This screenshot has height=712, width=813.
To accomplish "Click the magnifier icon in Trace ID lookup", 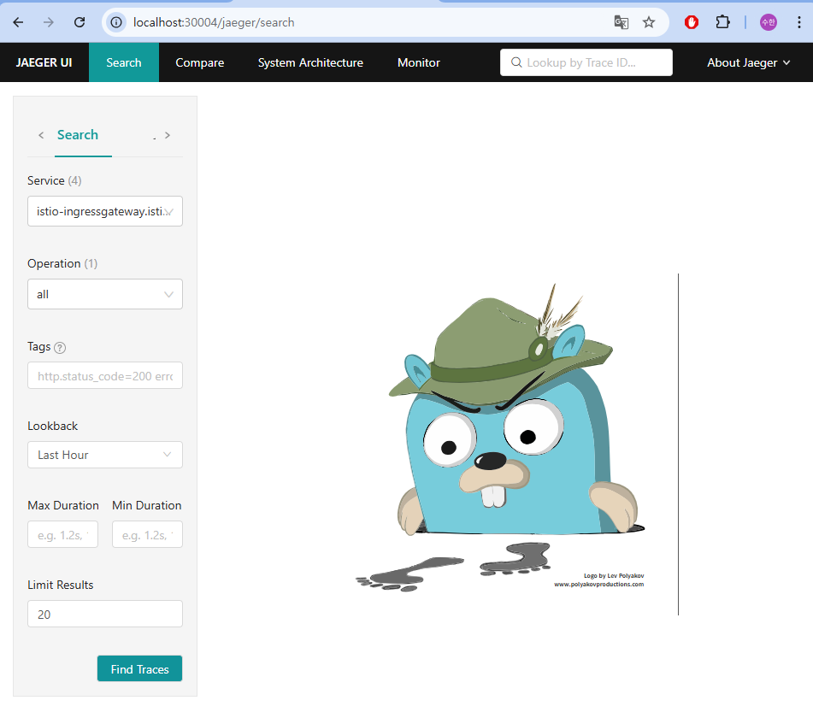I will click(515, 62).
